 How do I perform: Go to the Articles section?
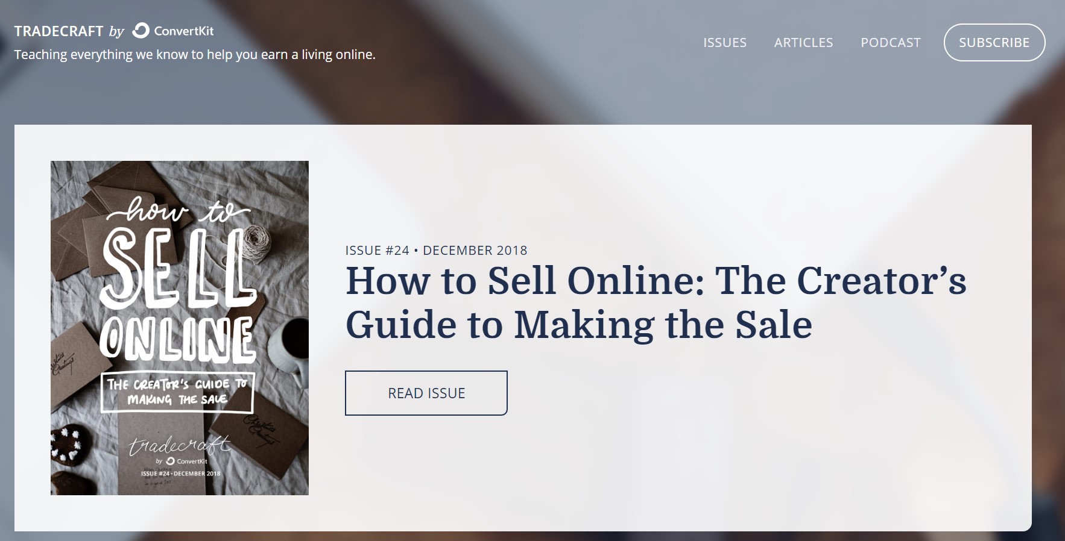804,42
